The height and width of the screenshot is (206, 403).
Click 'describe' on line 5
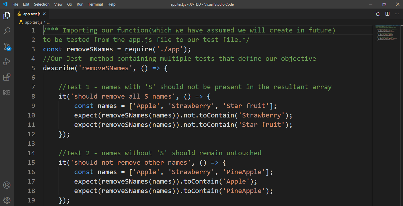[59, 68]
